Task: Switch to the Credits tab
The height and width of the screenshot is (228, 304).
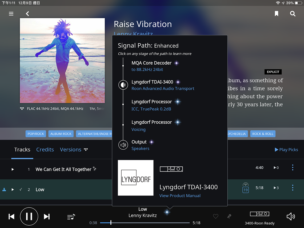Action: (45, 150)
